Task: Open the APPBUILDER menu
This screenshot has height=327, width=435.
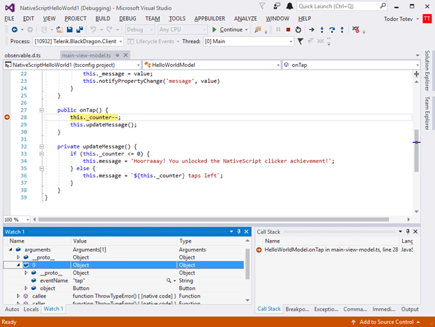Action: 210,19
